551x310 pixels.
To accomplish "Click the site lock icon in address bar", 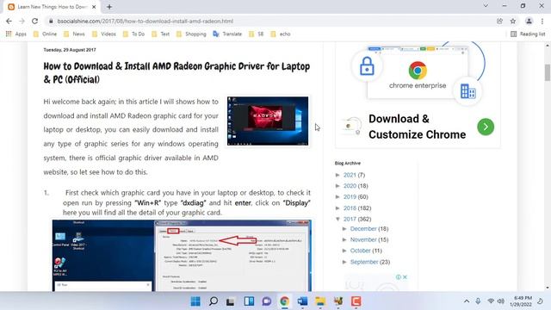I will click(51, 21).
